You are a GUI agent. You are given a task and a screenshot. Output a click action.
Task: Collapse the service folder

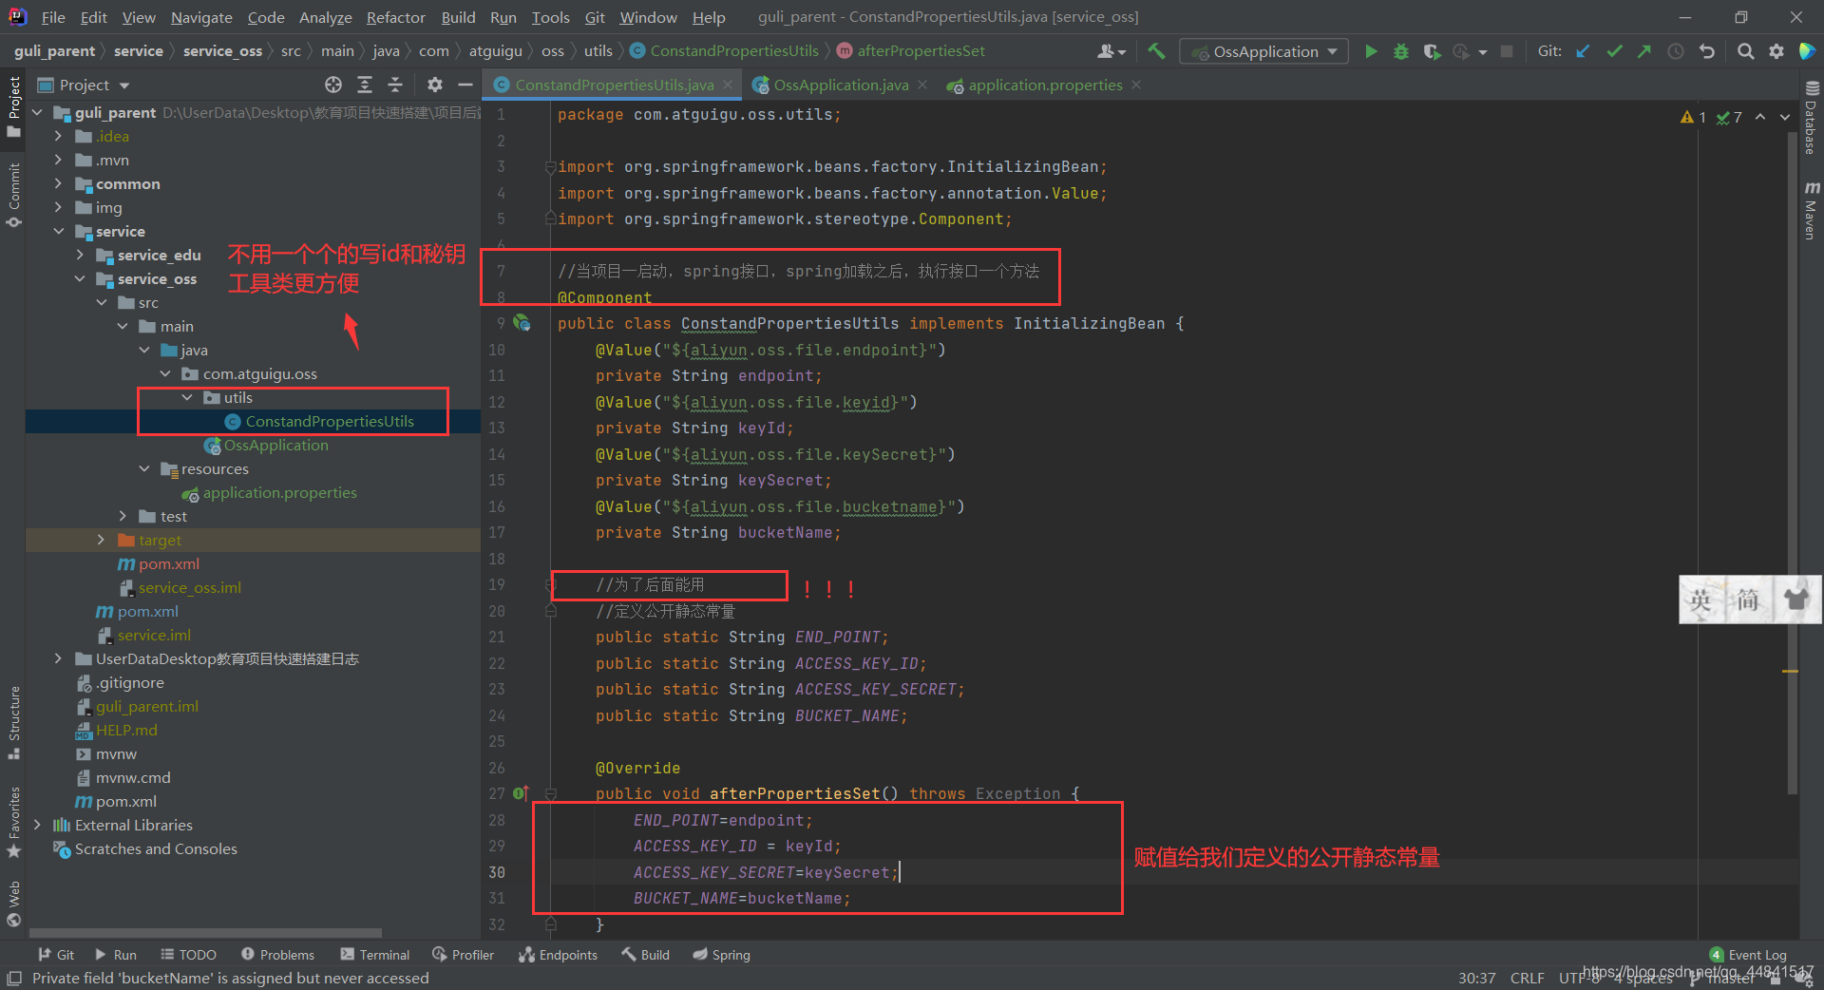coord(59,231)
